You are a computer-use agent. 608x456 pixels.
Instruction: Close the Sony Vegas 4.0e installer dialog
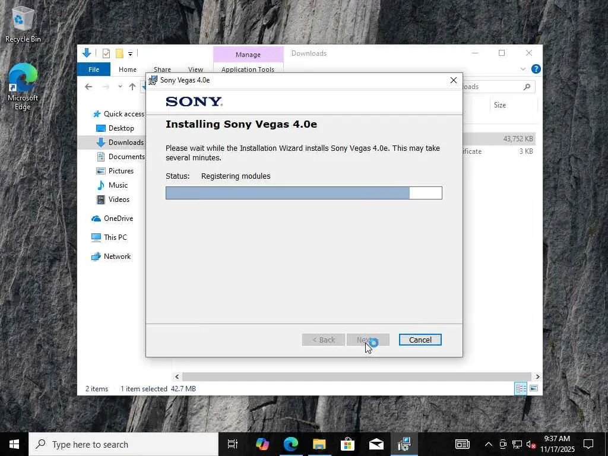coord(453,80)
